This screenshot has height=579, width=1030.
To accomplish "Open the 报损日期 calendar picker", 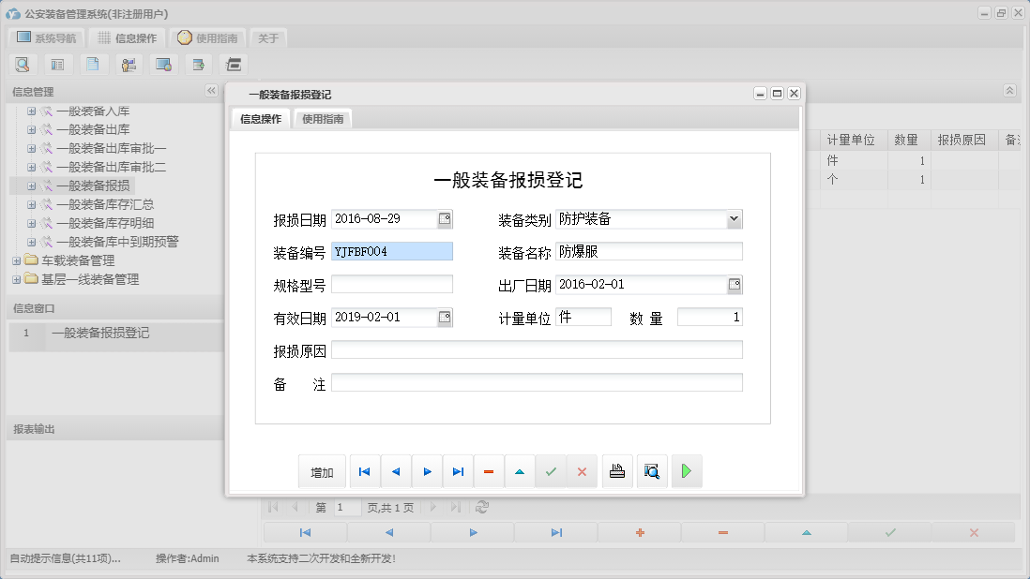I will [x=446, y=218].
